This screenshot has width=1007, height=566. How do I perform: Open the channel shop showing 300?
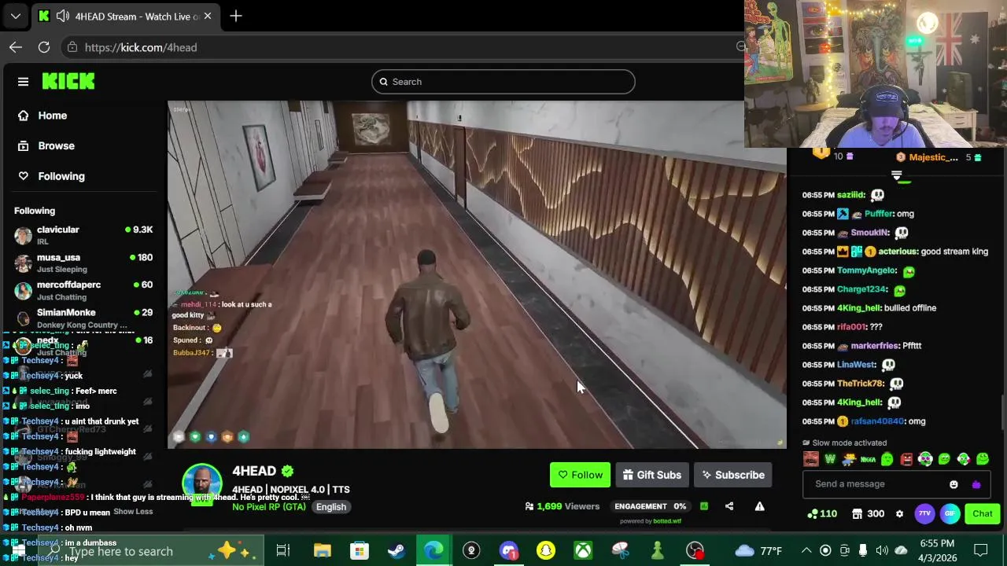(868, 514)
